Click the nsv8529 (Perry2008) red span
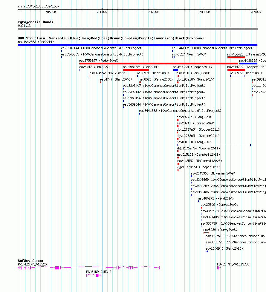 coord(206,233)
